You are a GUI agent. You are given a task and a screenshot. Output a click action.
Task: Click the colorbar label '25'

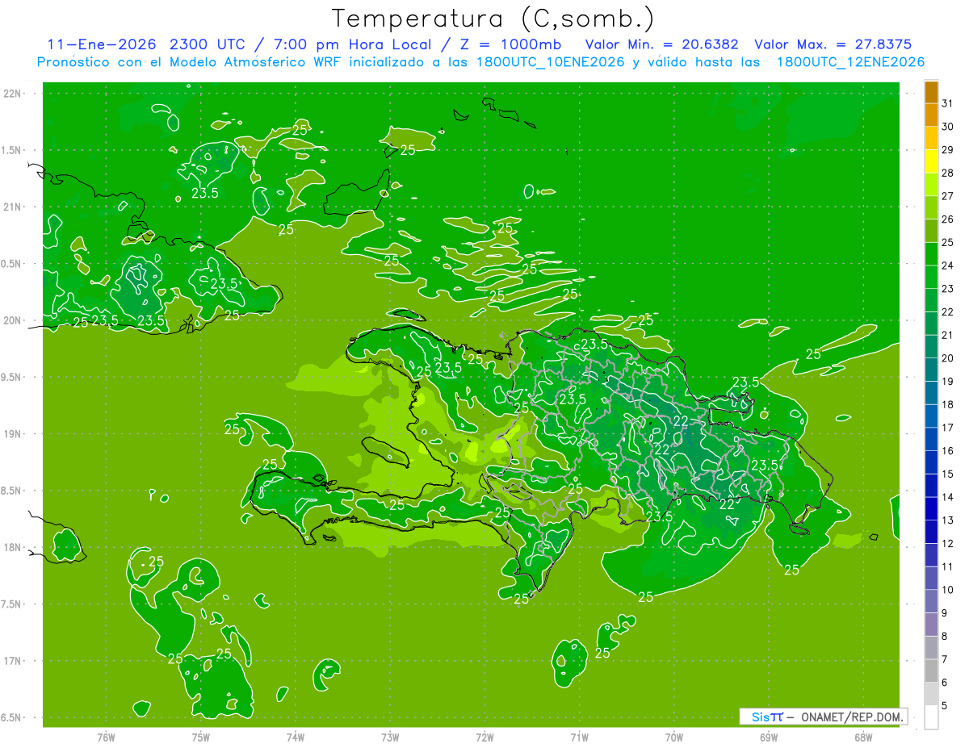tap(948, 242)
